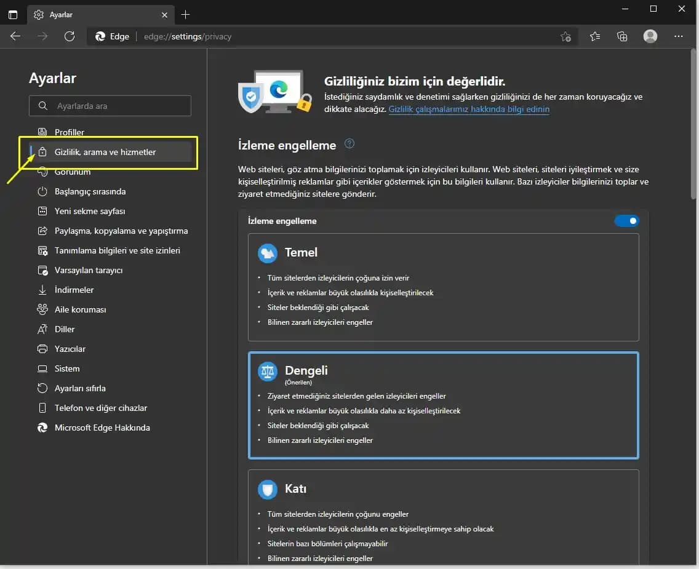Open the Aile koruması section

point(80,309)
